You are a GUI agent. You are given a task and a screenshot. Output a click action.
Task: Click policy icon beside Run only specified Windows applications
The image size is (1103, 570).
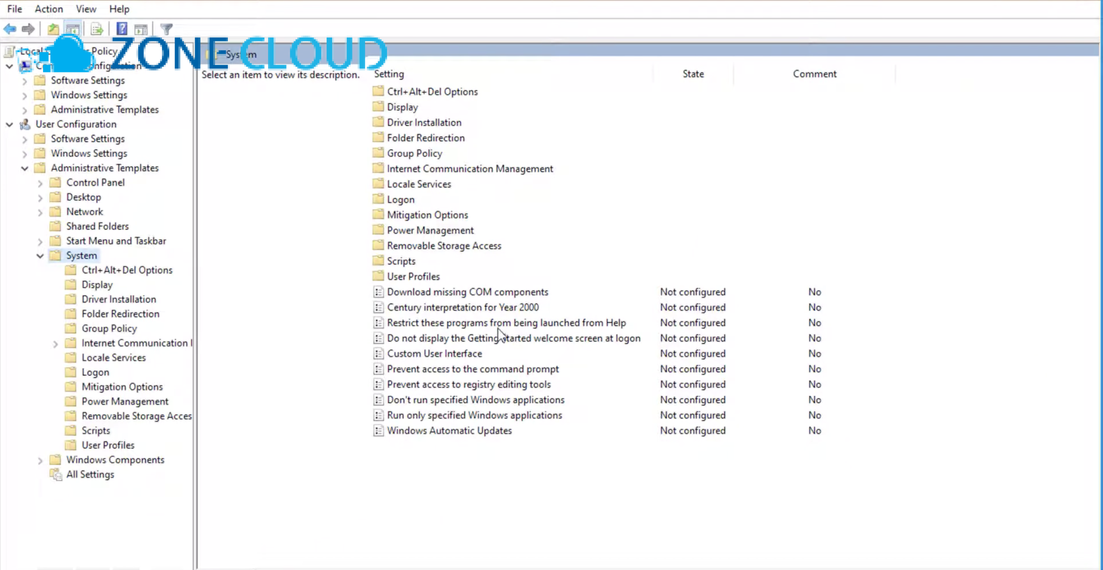coord(378,415)
